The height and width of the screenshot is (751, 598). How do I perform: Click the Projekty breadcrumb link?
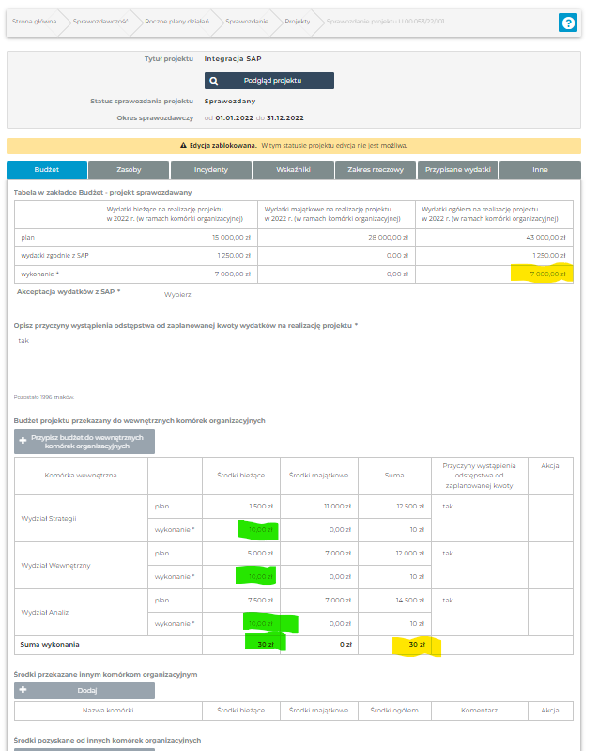tap(297, 21)
